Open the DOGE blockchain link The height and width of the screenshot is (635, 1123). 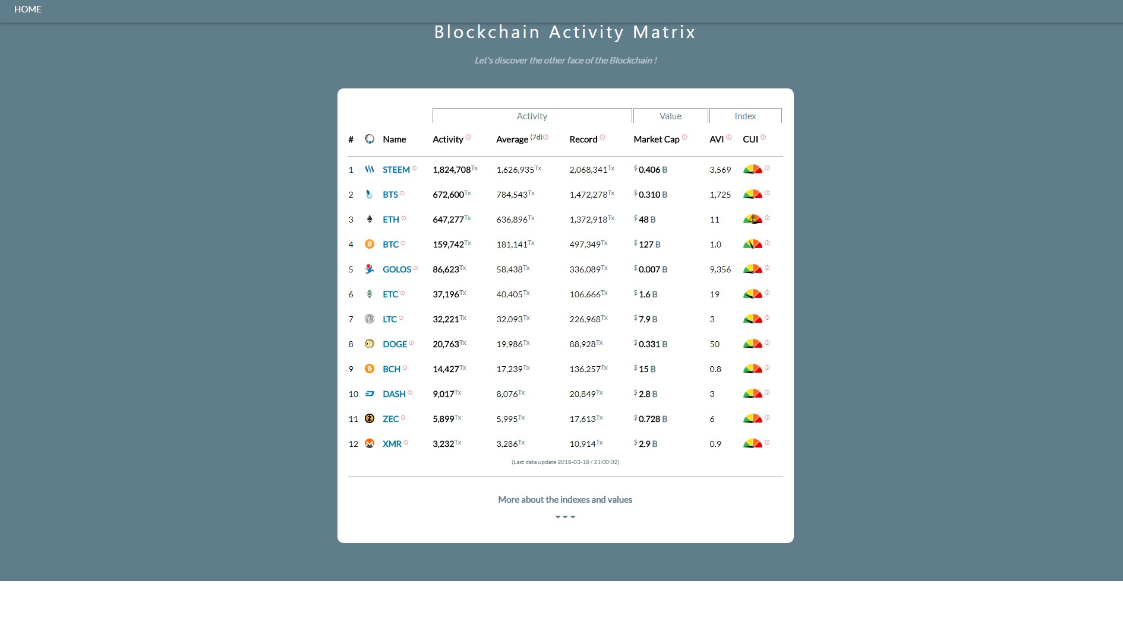[x=395, y=344]
